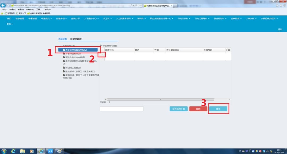Open File Explorer from the taskbar
This screenshot has width=287, height=154.
[x=23, y=151]
